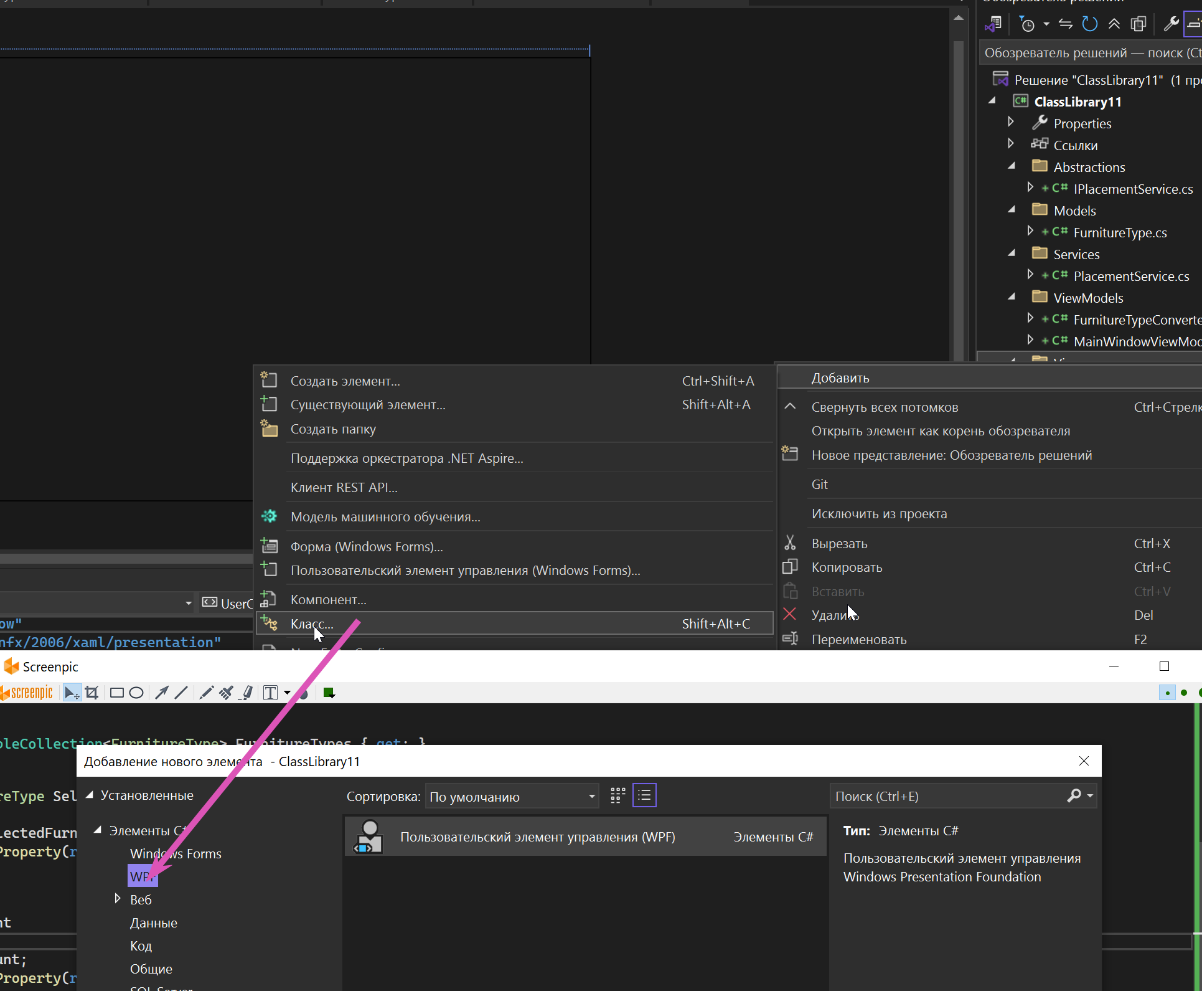Open the green color picker in Screenpic
The width and height of the screenshot is (1202, 991).
pyautogui.click(x=329, y=693)
